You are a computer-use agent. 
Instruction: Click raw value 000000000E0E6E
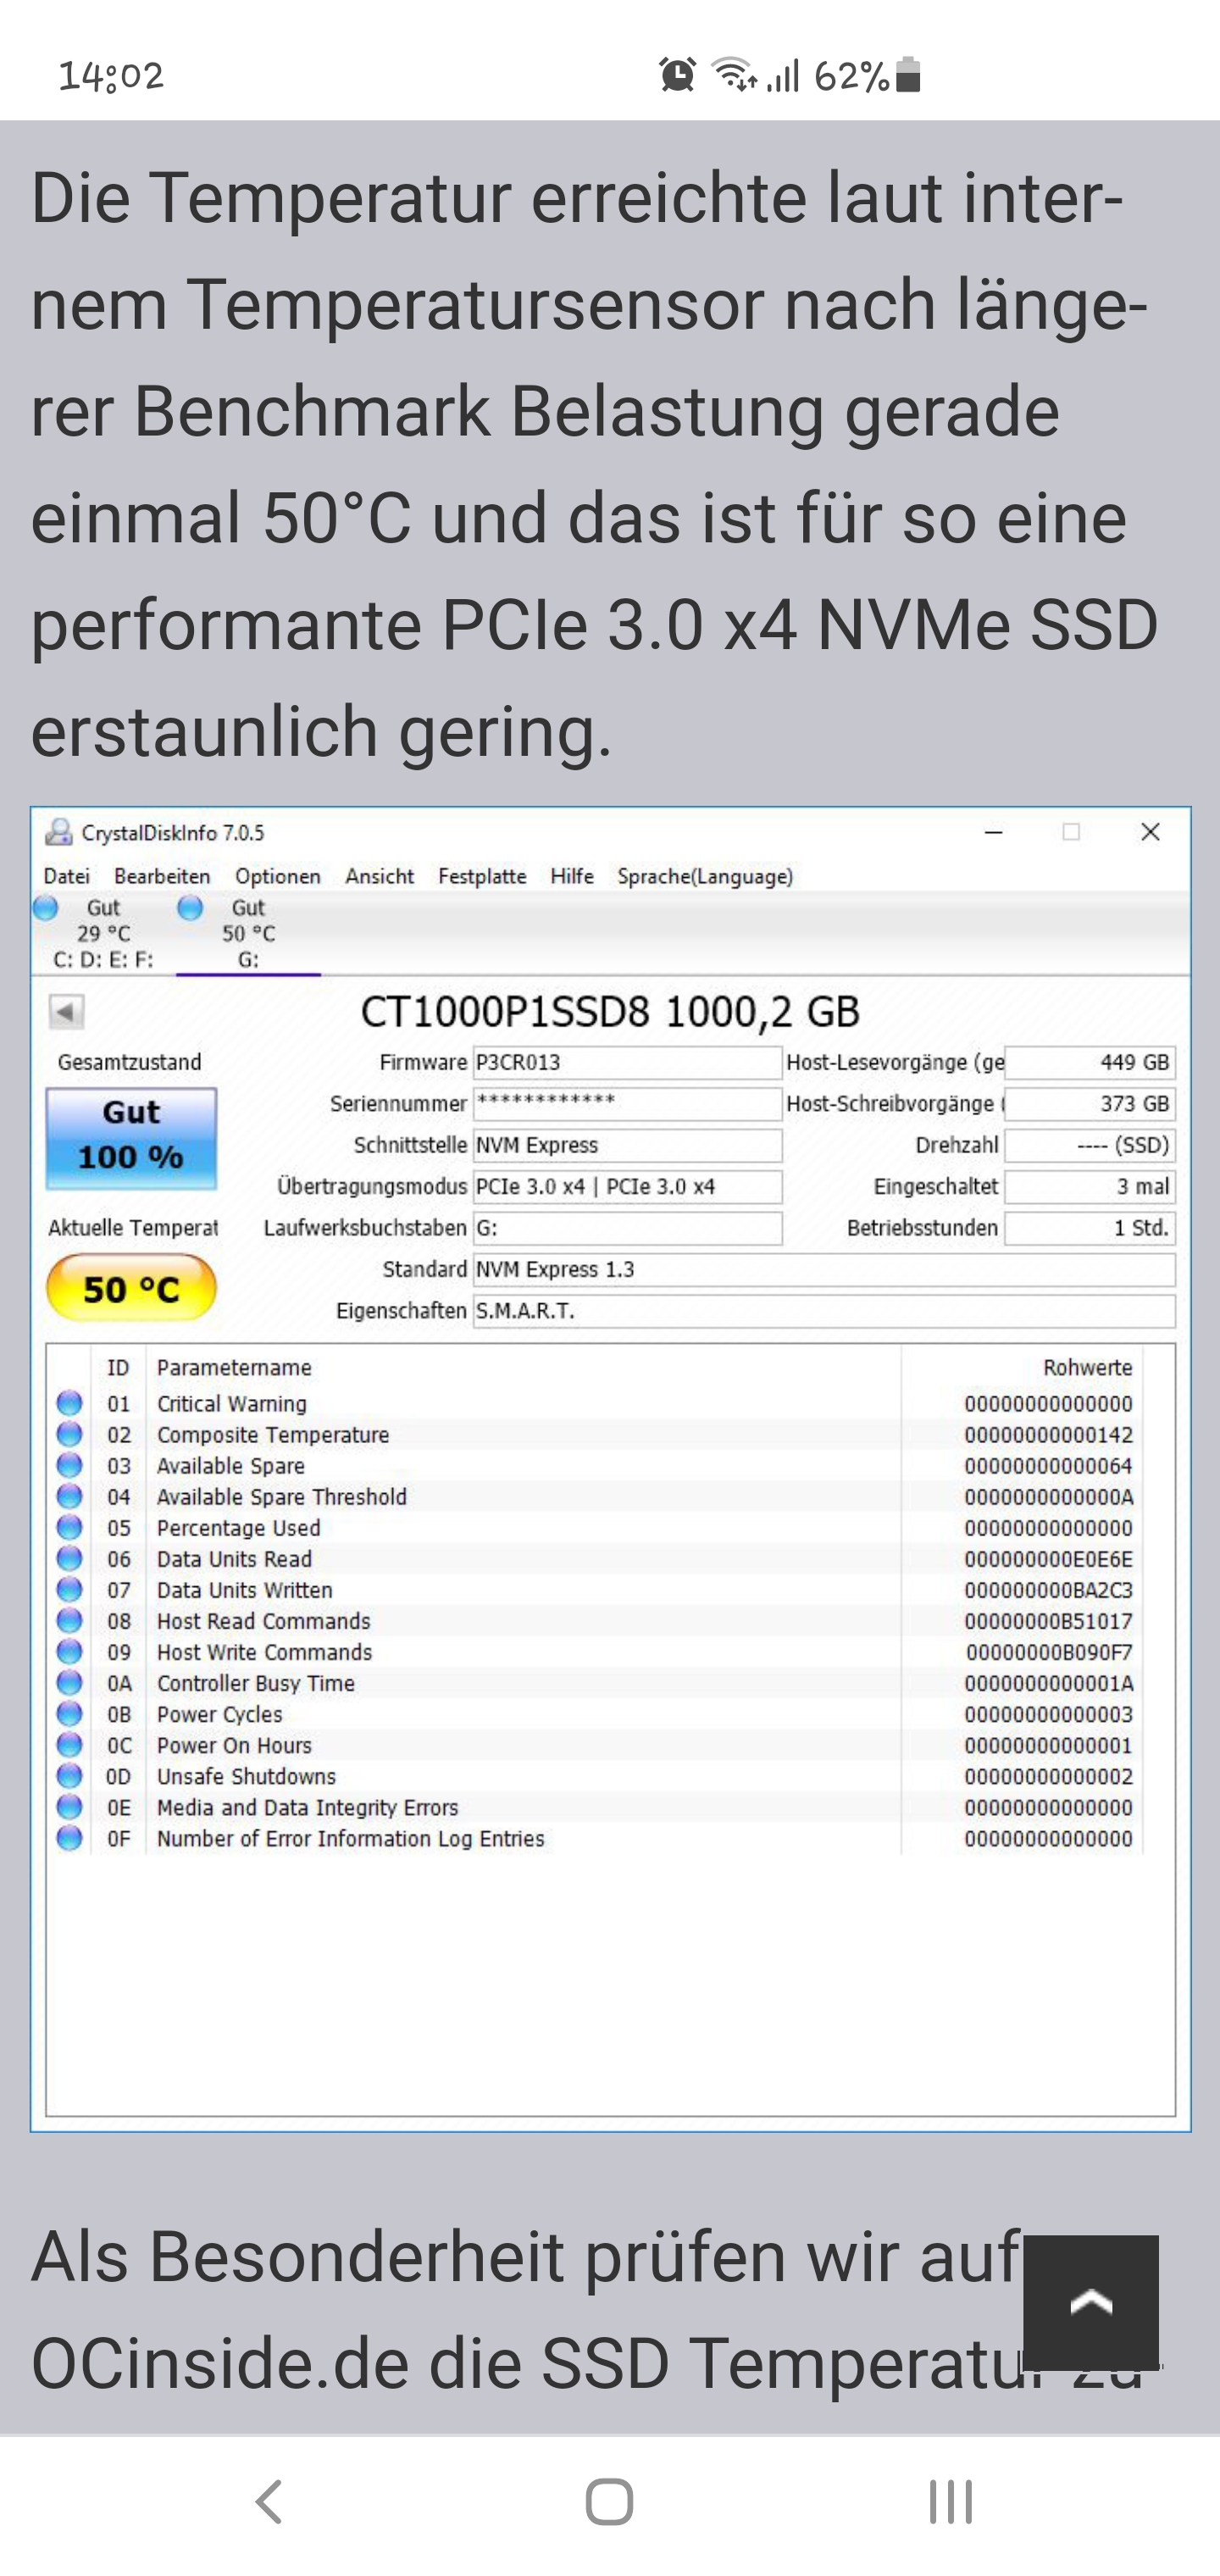tap(1048, 1558)
